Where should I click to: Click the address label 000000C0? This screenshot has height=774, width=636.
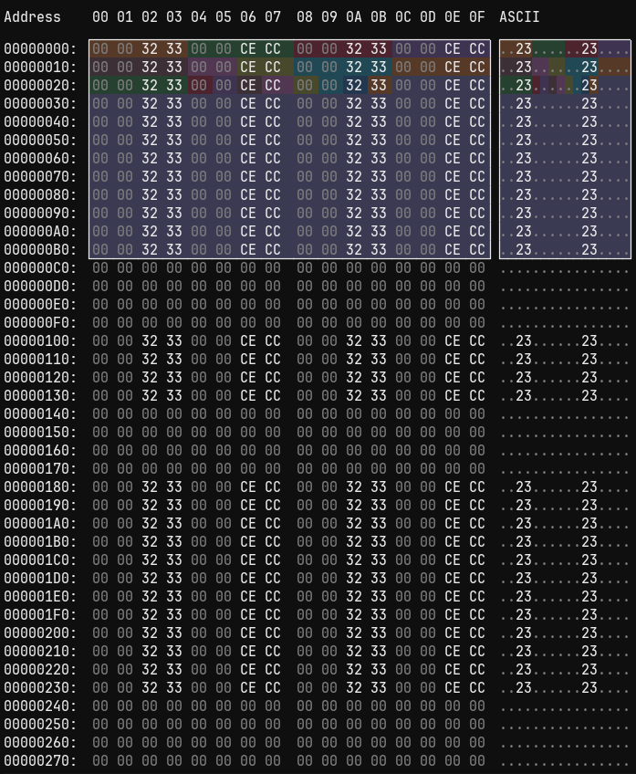click(x=40, y=268)
